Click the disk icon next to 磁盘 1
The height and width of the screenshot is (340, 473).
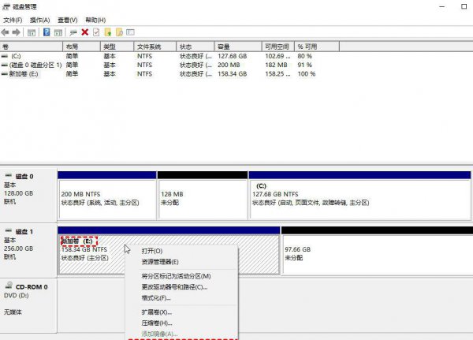point(9,230)
